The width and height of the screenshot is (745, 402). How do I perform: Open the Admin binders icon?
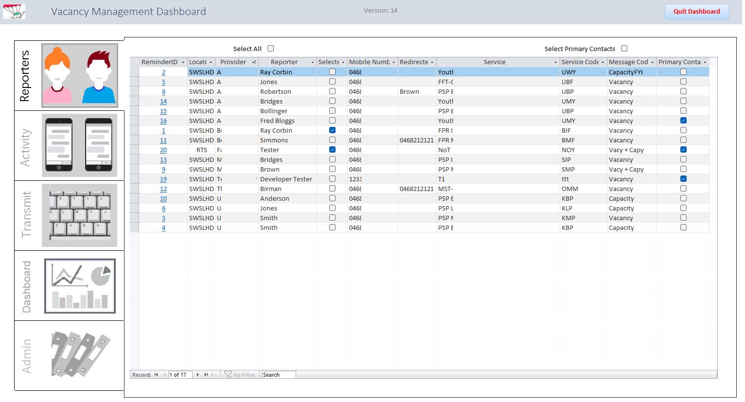[x=80, y=355]
